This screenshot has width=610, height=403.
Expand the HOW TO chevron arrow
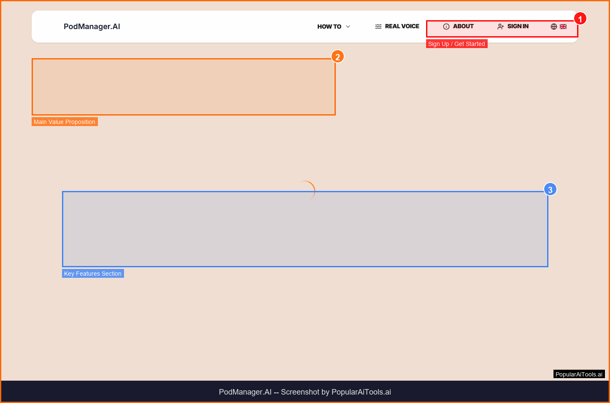(348, 27)
